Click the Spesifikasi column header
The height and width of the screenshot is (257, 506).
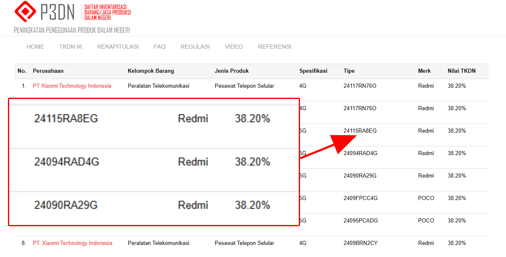pos(314,71)
